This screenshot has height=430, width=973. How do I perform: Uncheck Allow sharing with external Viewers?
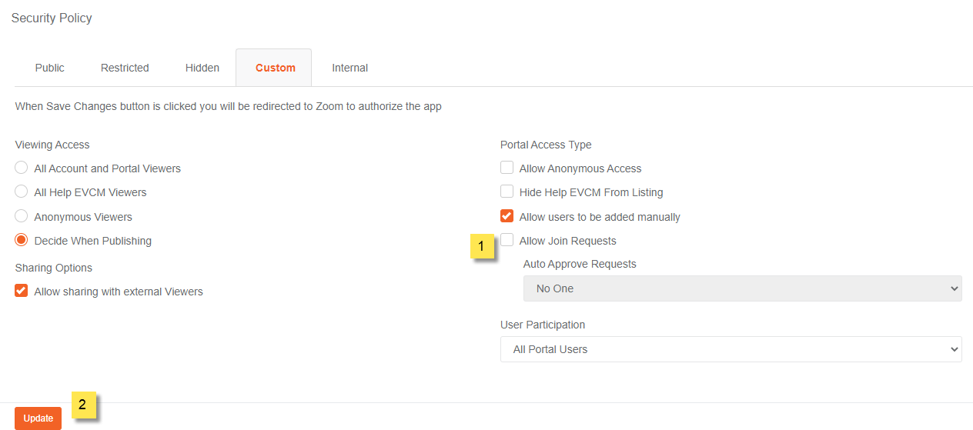tap(22, 291)
